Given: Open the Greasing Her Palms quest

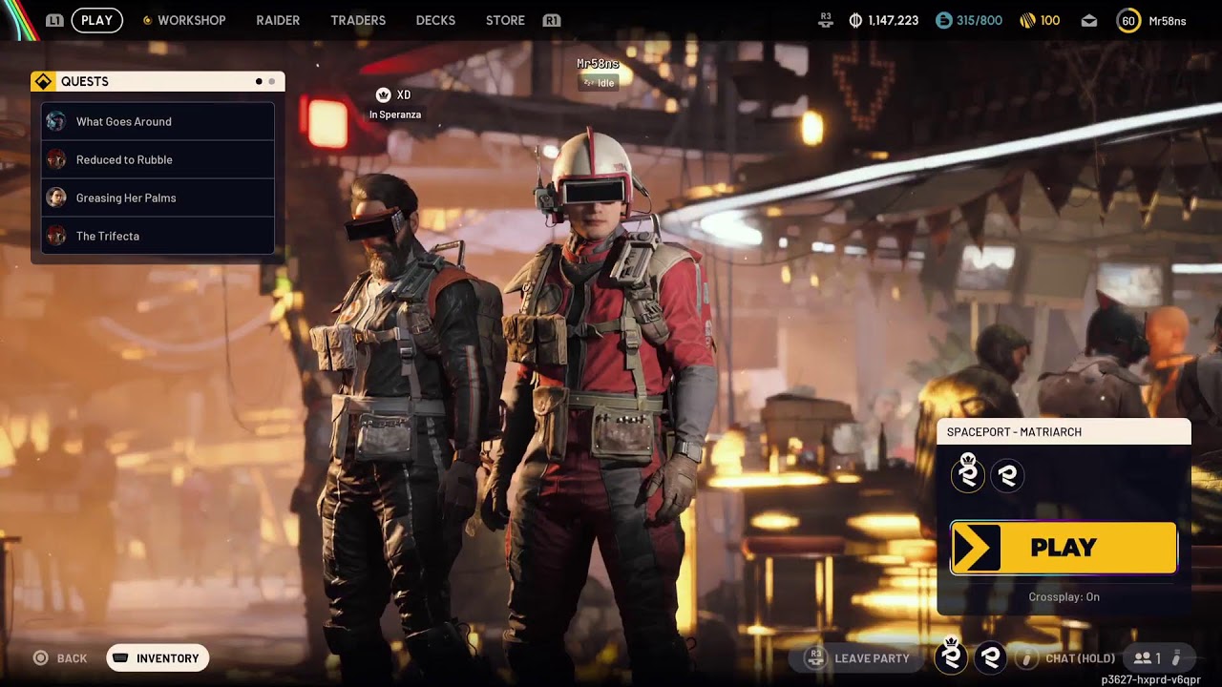Looking at the screenshot, I should [x=158, y=198].
